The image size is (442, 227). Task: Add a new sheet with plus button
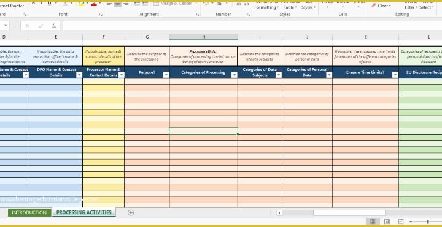click(x=131, y=213)
